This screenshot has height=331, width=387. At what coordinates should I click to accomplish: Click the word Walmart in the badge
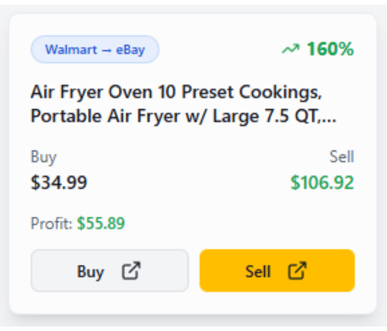point(70,50)
